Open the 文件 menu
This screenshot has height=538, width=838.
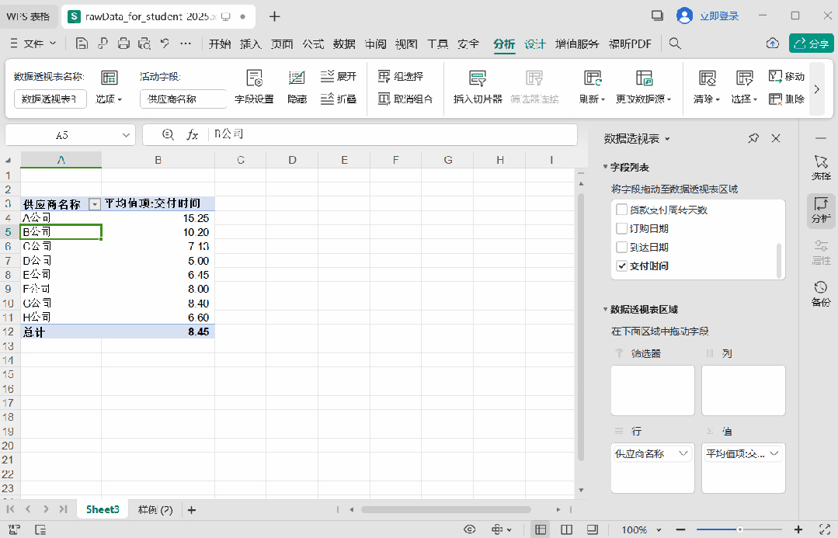pyautogui.click(x=33, y=43)
